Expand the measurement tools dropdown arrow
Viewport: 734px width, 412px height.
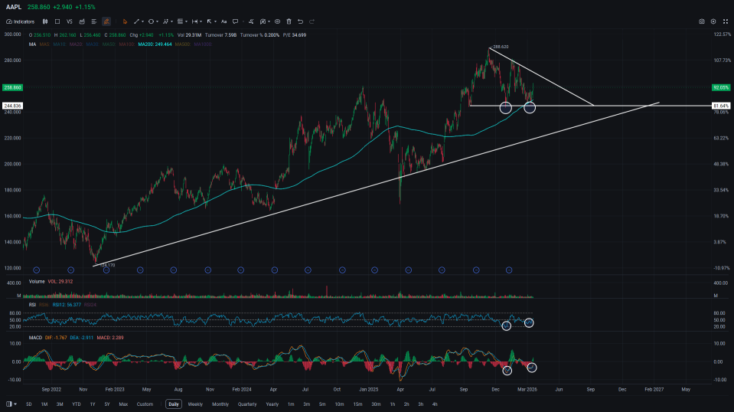click(201, 21)
